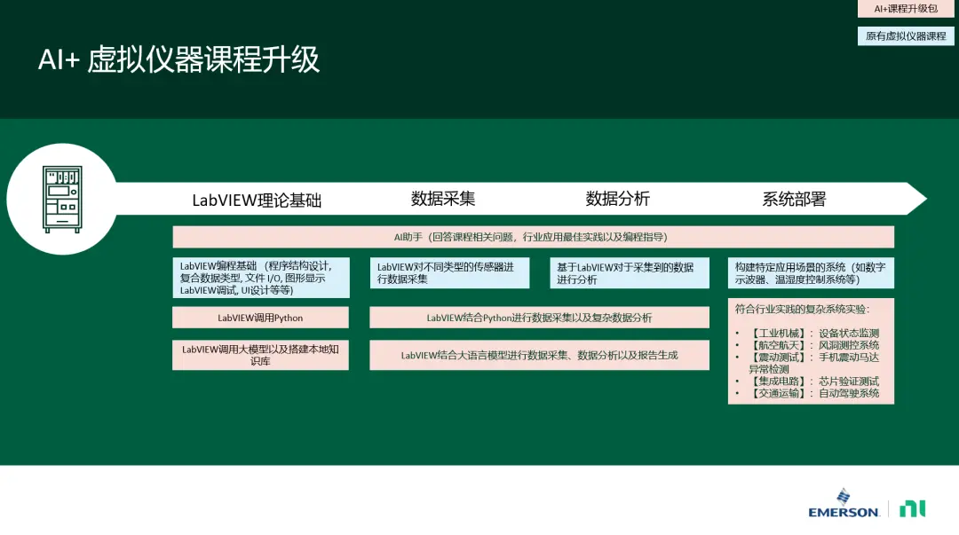Click the '数据分析' stage heading
The height and width of the screenshot is (535, 959).
click(x=618, y=199)
